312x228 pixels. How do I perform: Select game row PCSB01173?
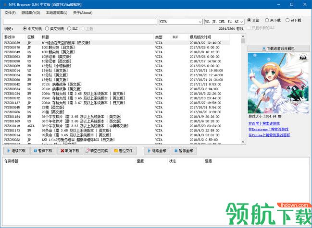[x=116, y=131]
